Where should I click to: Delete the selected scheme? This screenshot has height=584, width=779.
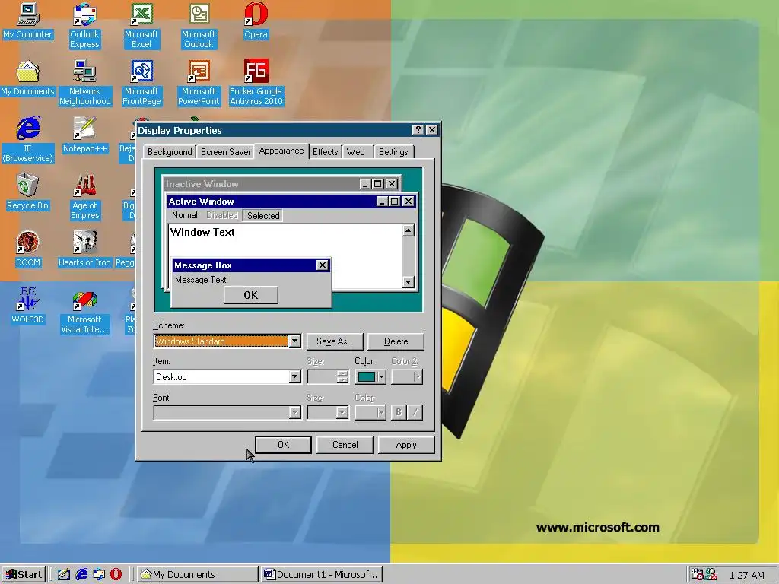click(396, 341)
